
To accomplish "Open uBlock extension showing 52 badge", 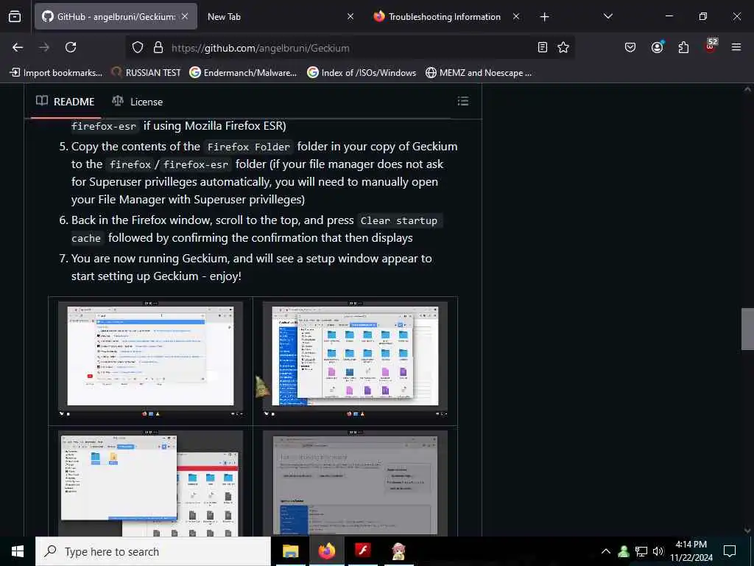I will [x=711, y=46].
